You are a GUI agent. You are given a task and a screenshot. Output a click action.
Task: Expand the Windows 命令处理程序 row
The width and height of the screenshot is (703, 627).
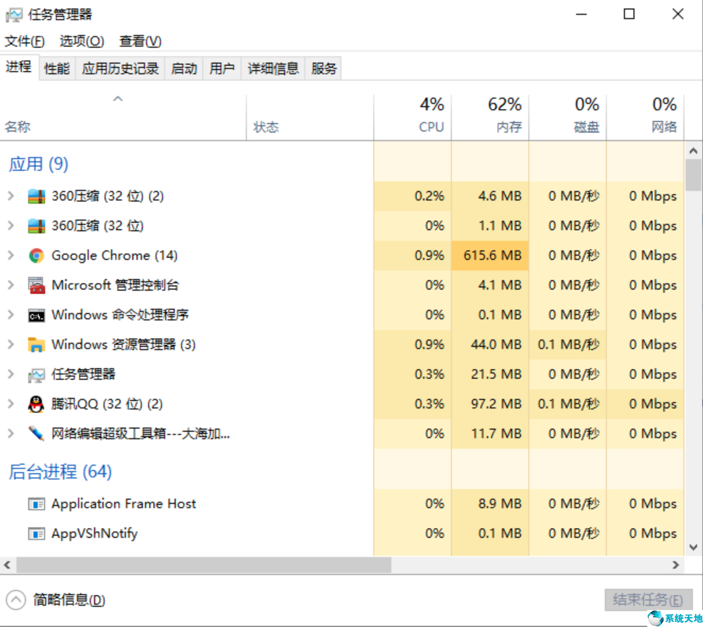(x=11, y=315)
